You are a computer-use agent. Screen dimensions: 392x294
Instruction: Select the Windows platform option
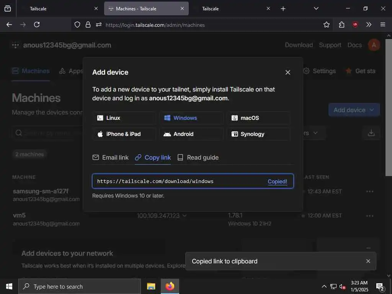pos(191,118)
